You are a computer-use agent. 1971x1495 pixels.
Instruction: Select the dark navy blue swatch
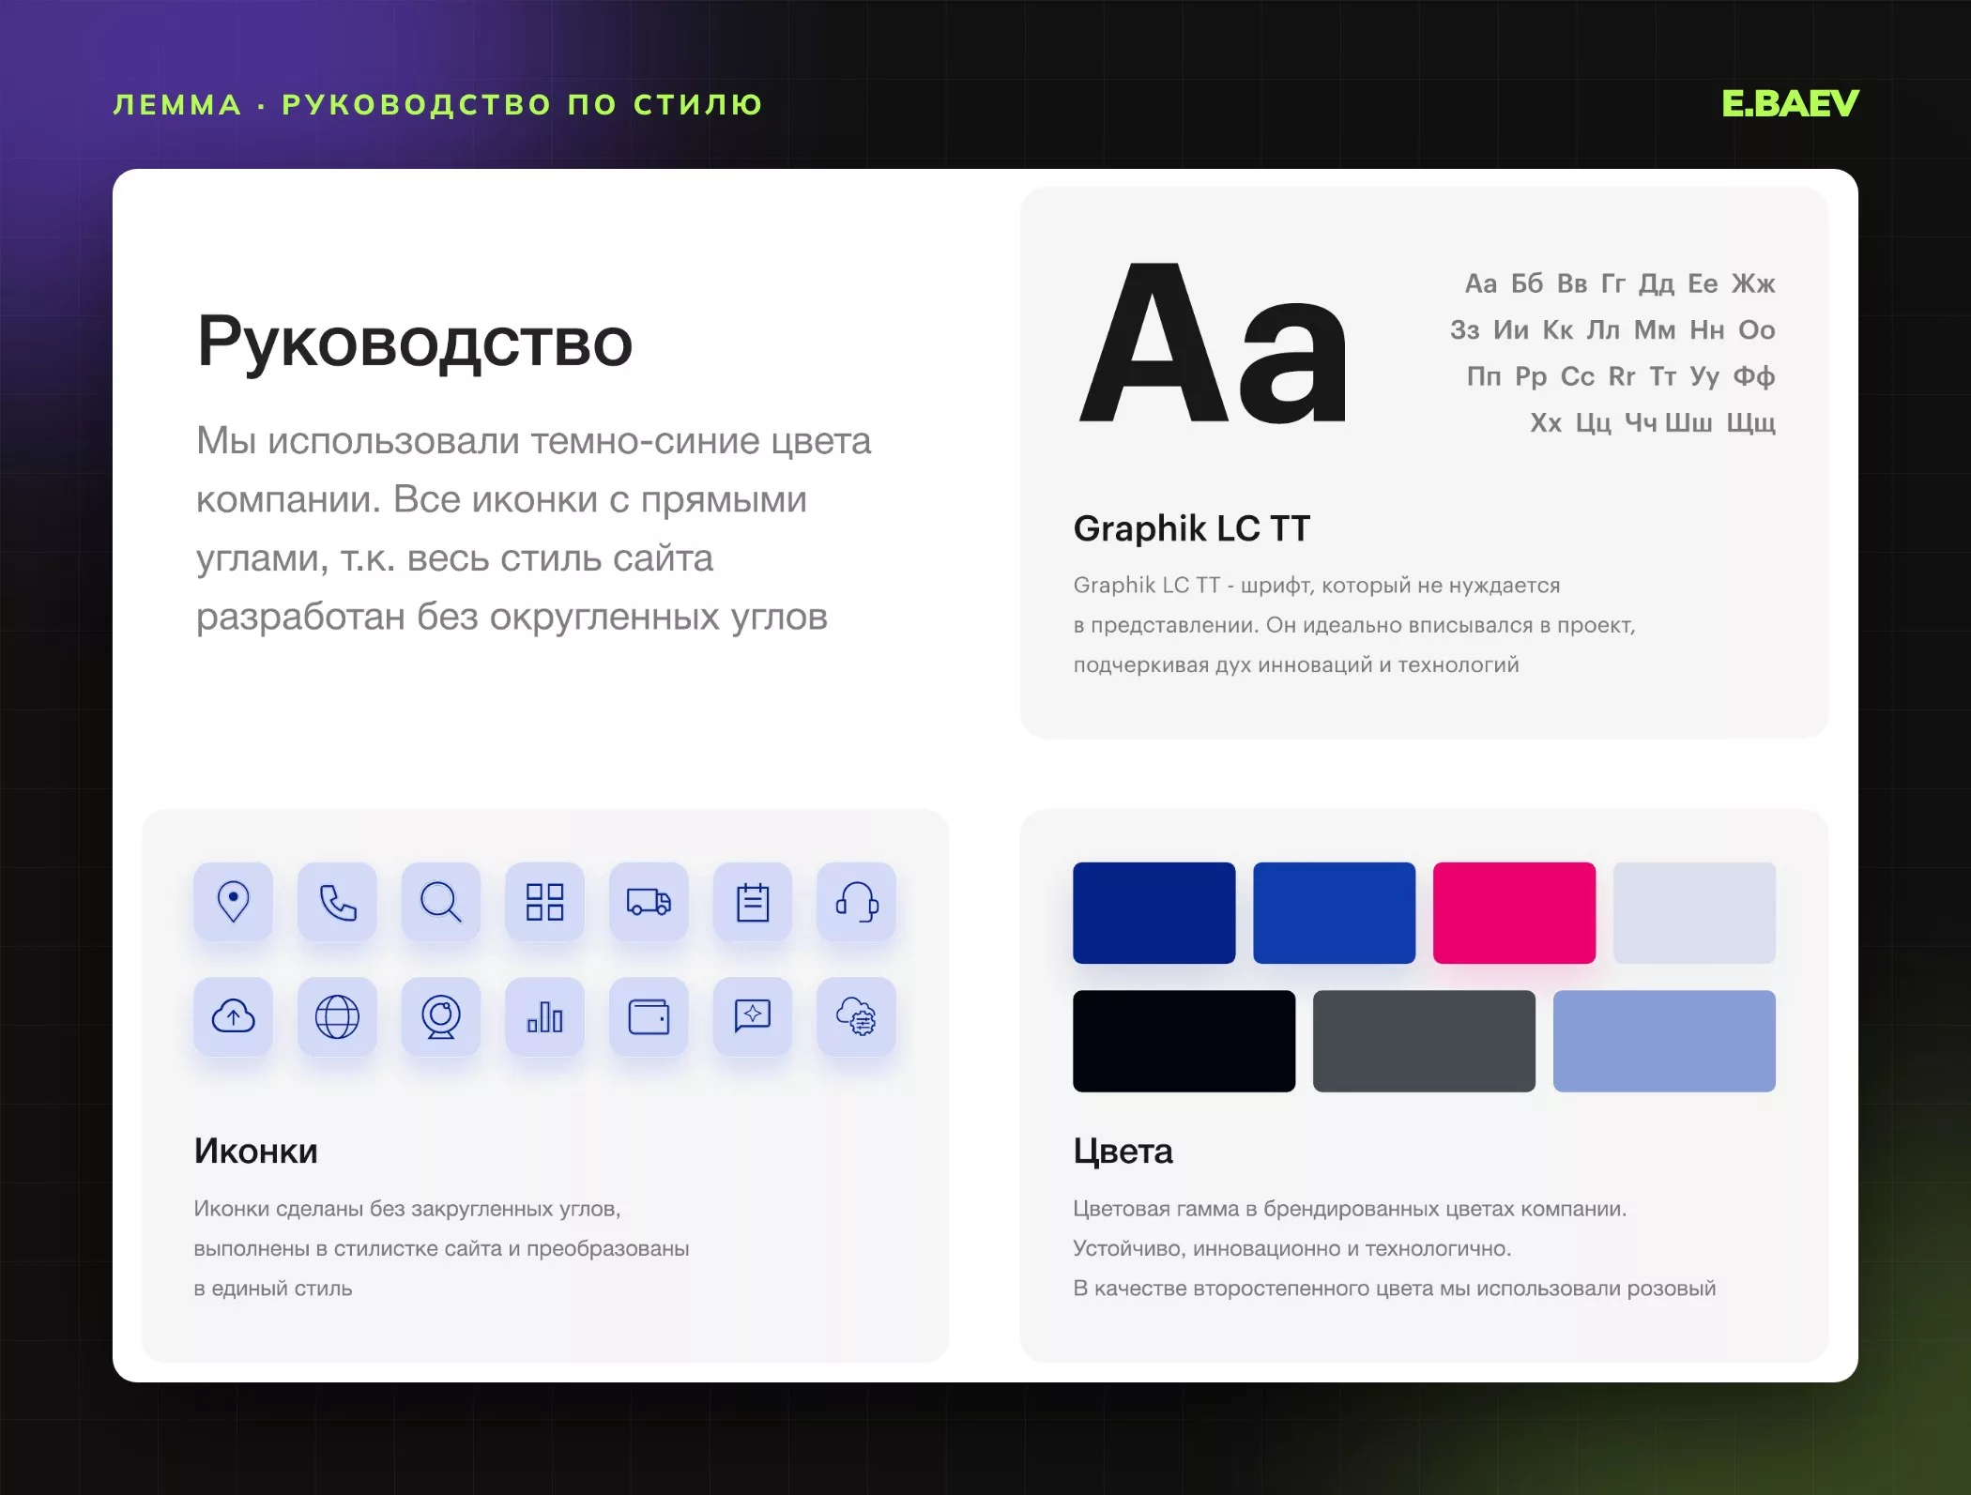click(x=1154, y=913)
